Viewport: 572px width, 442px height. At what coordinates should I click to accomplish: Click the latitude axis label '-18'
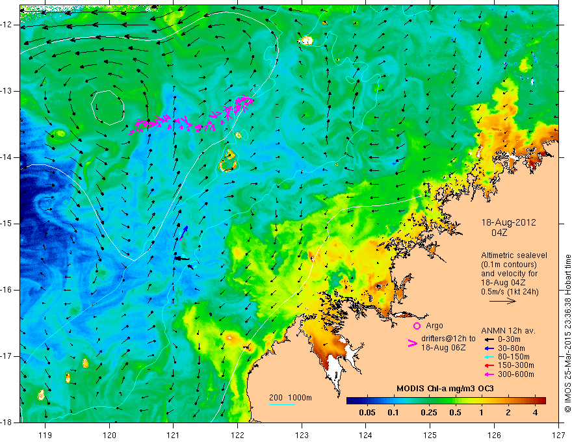click(6, 422)
